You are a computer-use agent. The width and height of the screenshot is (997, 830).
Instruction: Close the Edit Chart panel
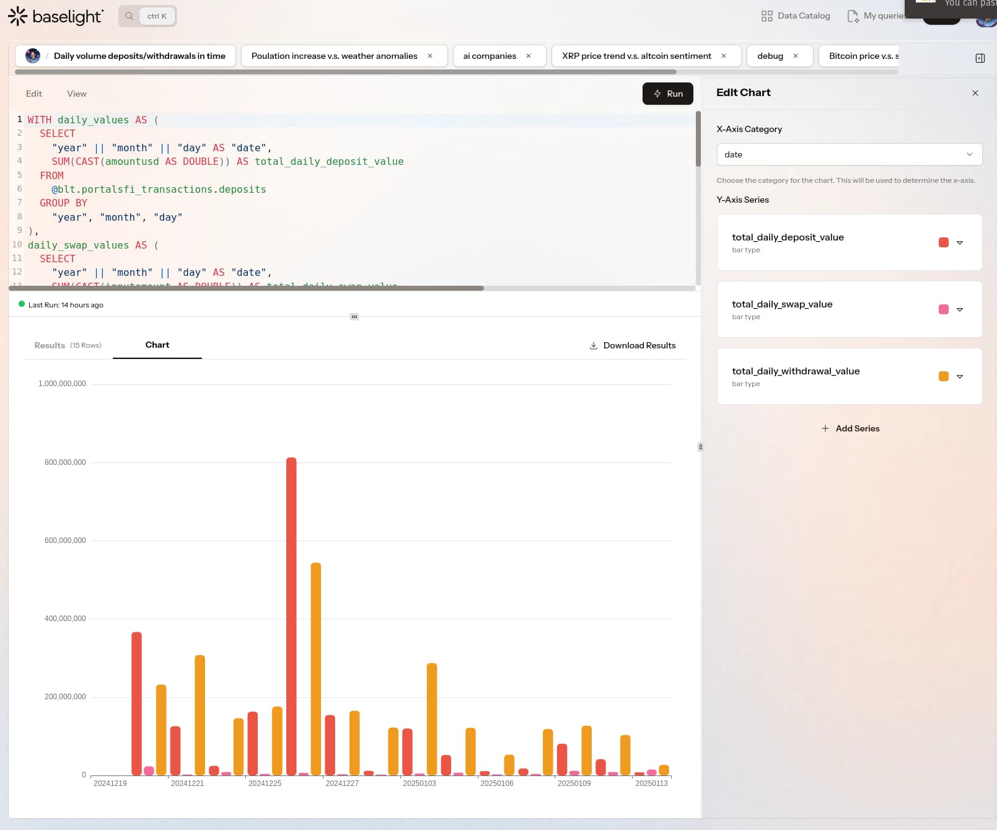click(975, 93)
